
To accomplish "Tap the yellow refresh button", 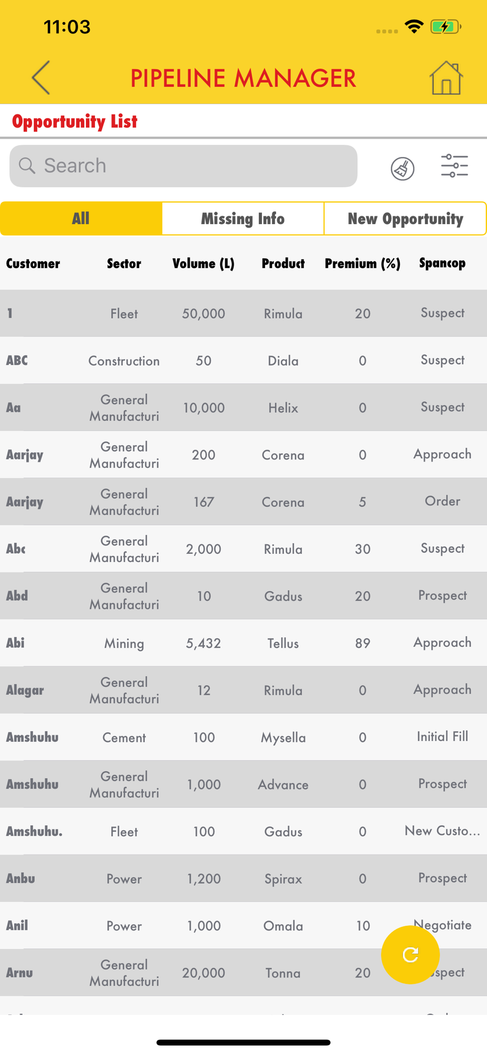I will point(411,955).
